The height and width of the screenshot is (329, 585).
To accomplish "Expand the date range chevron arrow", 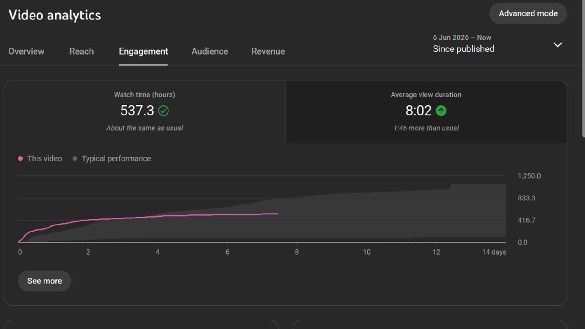I will [558, 45].
